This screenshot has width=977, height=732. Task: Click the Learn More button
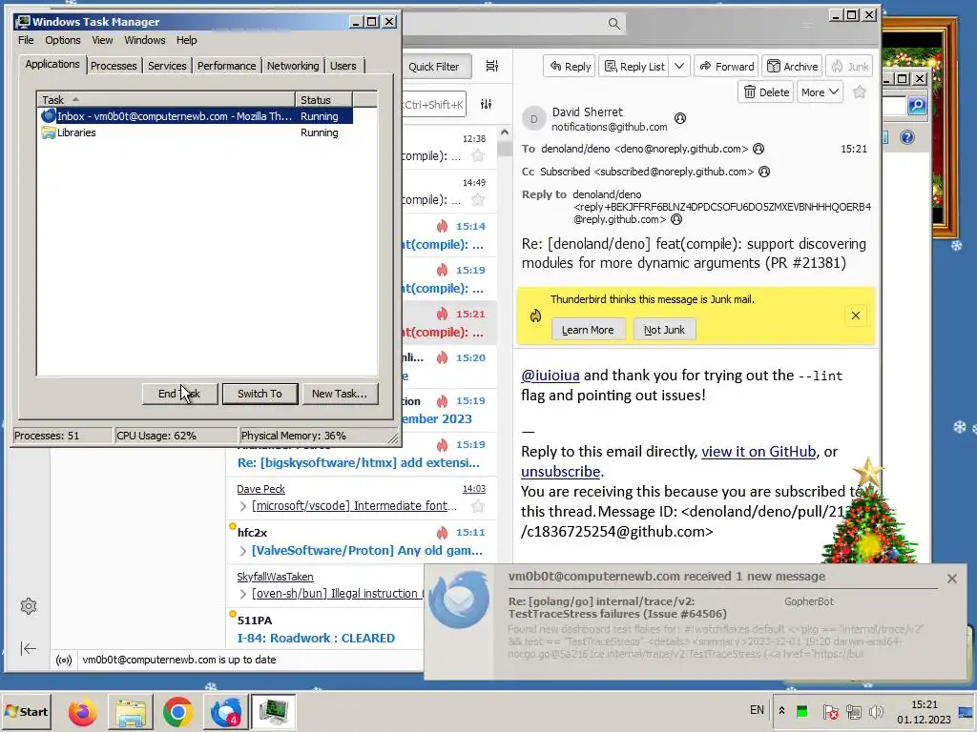(588, 330)
